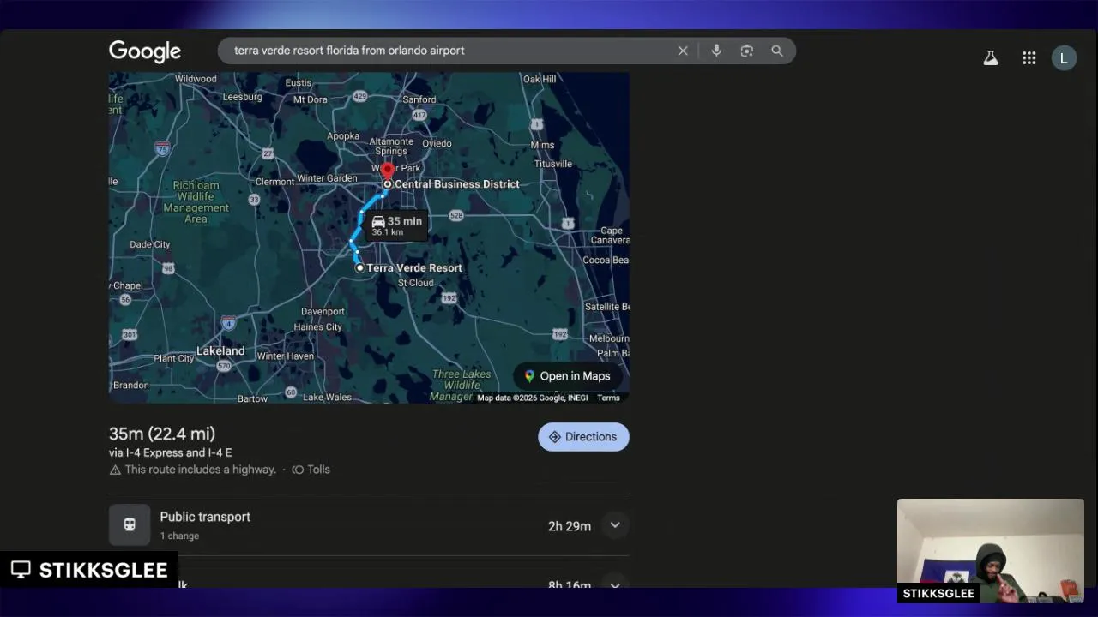The image size is (1098, 617).
Task: Click 'Haines City' label on map
Action: point(317,326)
